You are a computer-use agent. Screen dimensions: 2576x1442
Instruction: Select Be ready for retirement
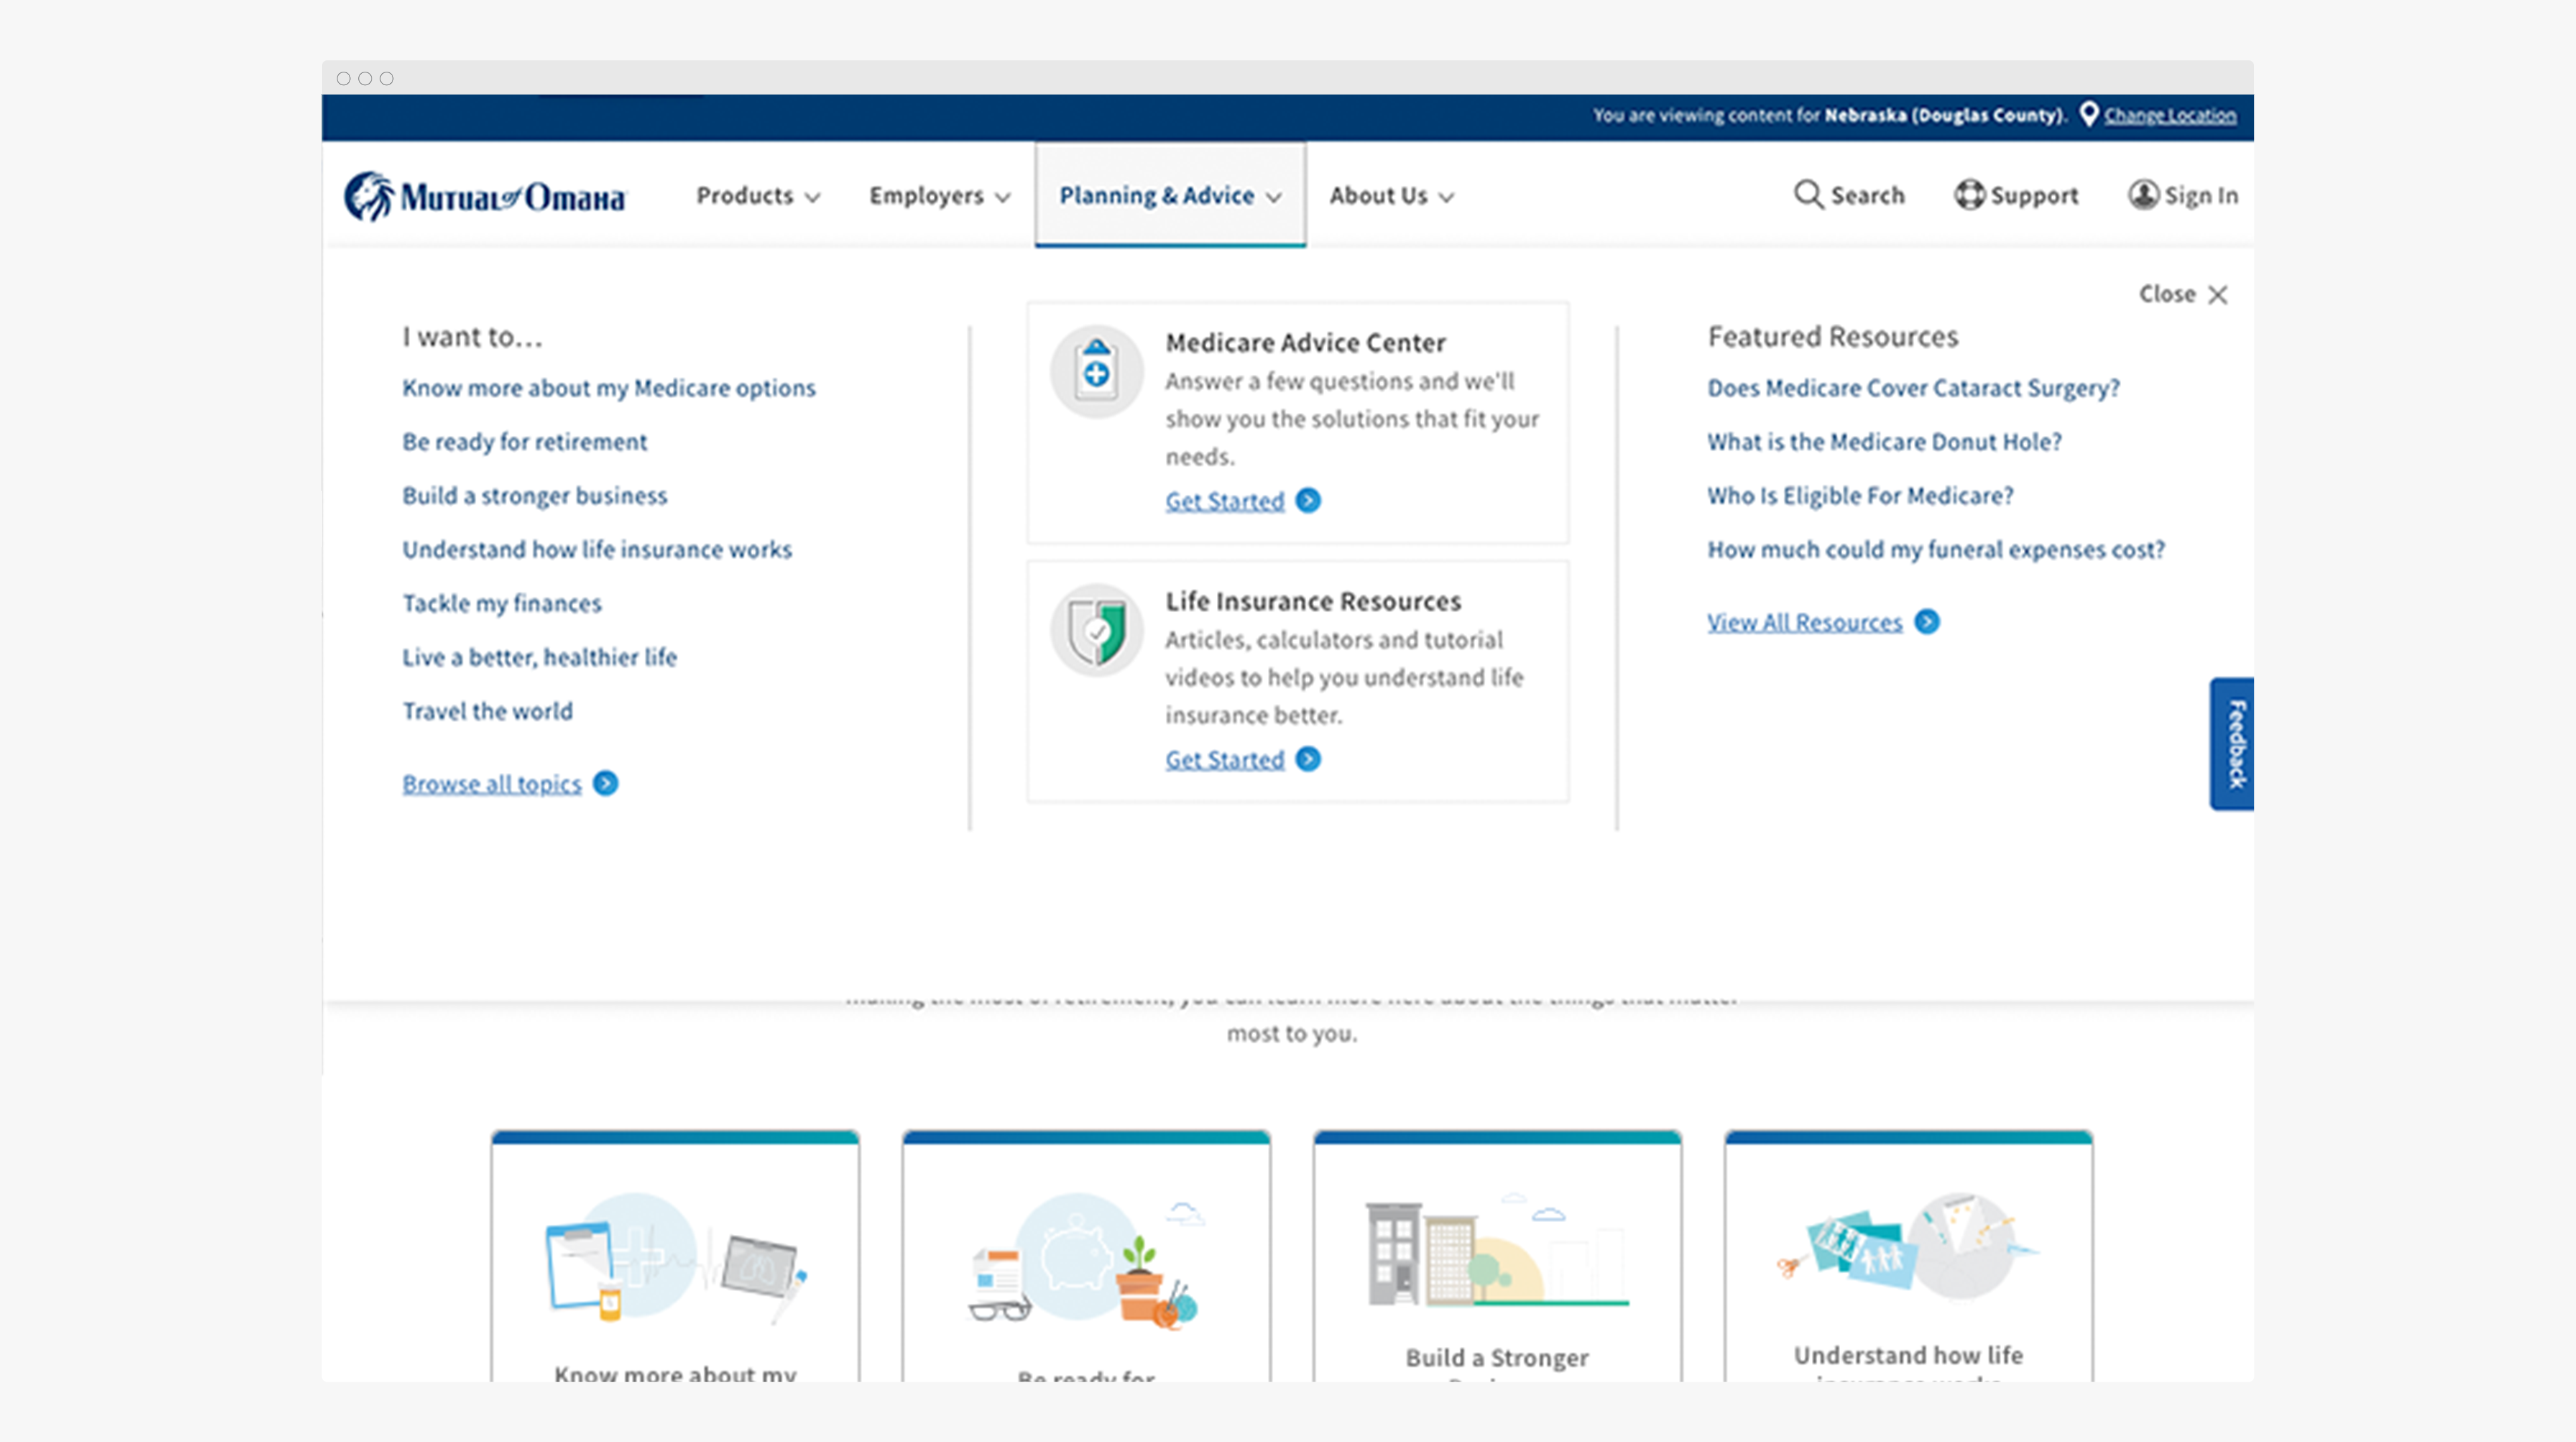click(x=524, y=442)
